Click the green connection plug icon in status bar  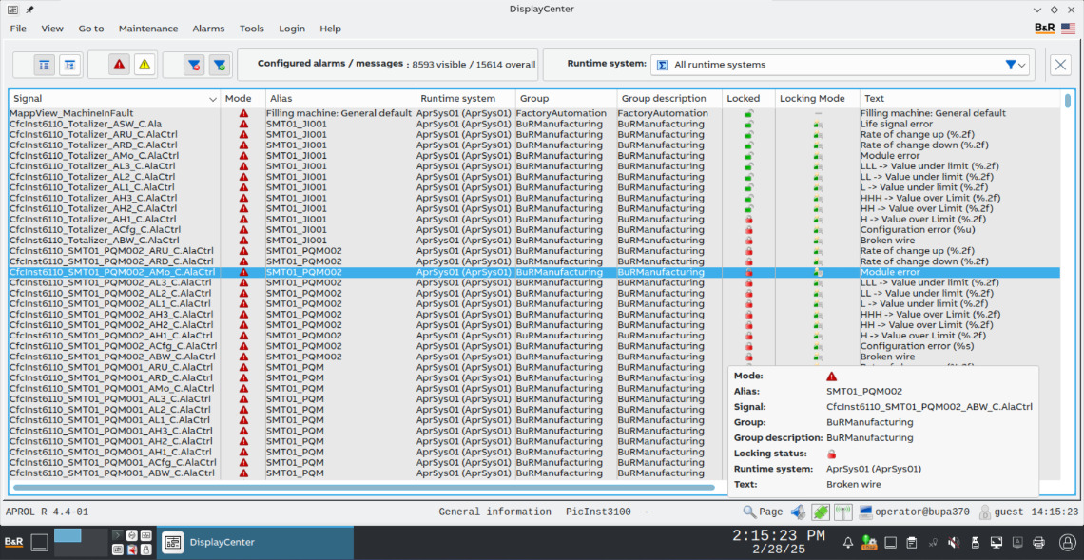(x=821, y=512)
